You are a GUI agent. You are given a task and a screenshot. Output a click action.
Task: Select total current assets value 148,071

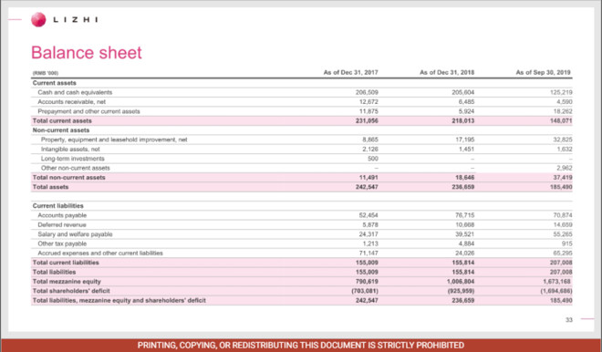tap(561, 121)
